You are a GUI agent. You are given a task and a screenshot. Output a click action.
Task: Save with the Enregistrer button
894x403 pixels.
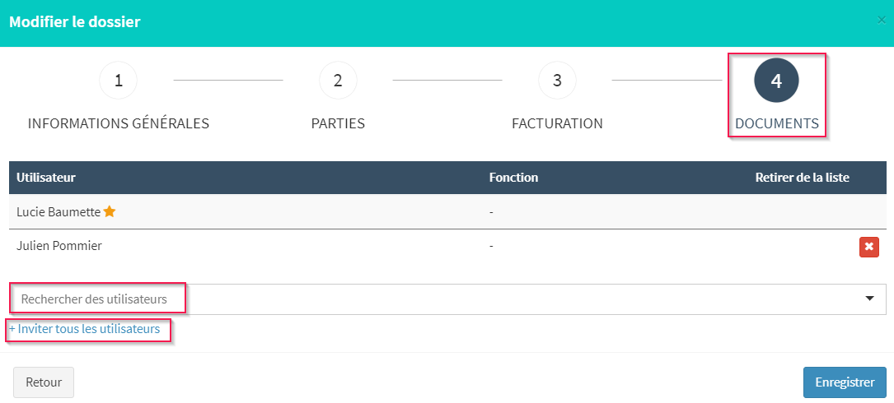tap(845, 382)
